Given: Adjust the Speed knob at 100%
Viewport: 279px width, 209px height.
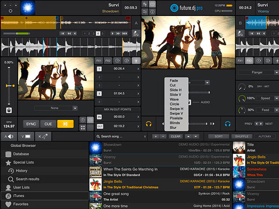Looking at the screenshot, I should click(x=242, y=98).
